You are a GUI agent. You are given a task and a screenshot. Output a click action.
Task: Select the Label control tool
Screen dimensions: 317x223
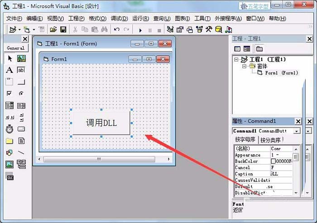point(10,70)
